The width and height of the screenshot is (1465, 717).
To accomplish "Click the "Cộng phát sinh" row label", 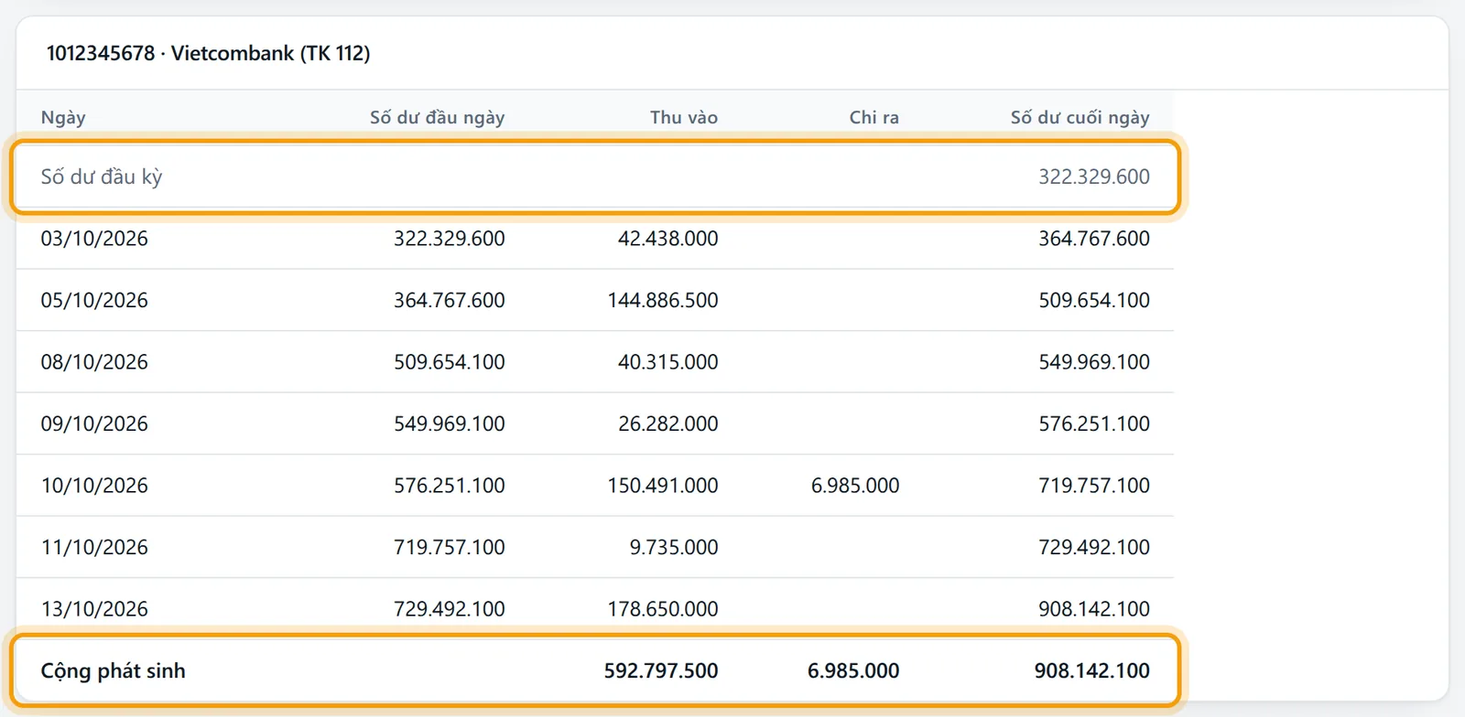I will pos(114,670).
